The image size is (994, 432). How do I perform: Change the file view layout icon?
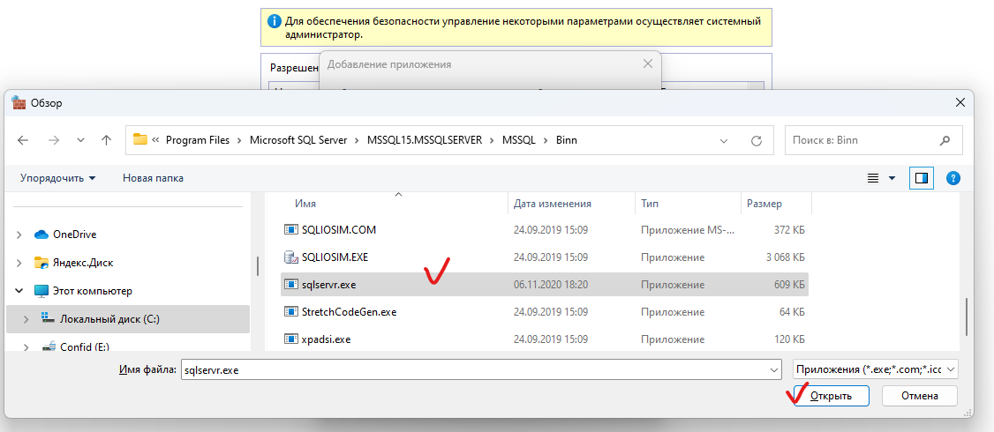point(874,179)
